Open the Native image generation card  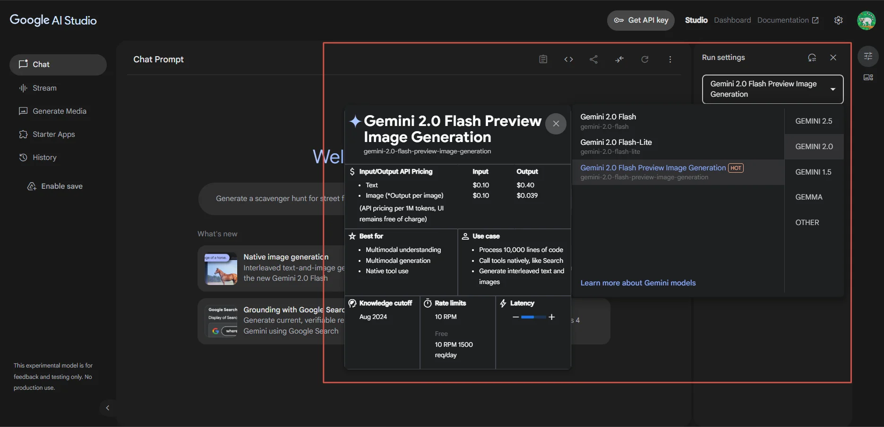pos(272,268)
